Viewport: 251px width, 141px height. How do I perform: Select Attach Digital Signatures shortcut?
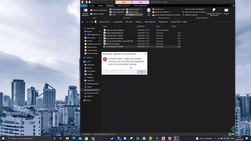[115, 33]
